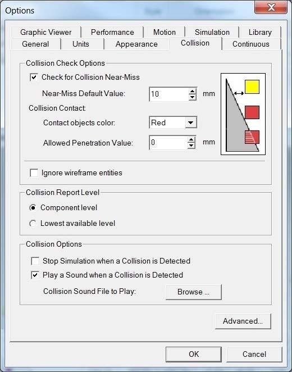Viewport: 292px width, 372px height.
Task: Enable Ignore wireframe entities checkbox
Action: pyautogui.click(x=34, y=173)
